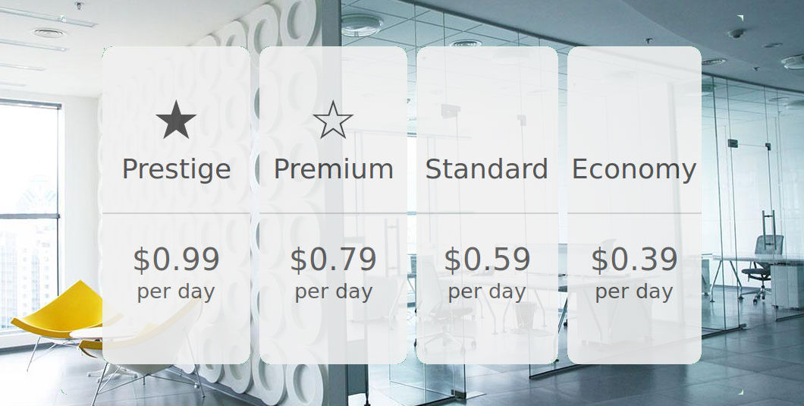This screenshot has height=406, width=804.
Task: Click the filled star icon on Prestige card
Action: pos(176,120)
